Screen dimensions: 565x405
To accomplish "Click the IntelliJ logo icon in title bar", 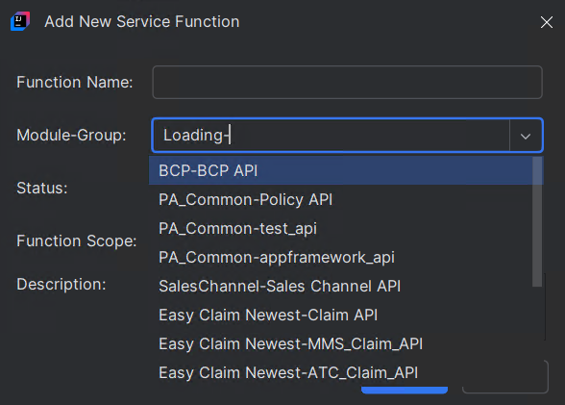I will click(20, 21).
